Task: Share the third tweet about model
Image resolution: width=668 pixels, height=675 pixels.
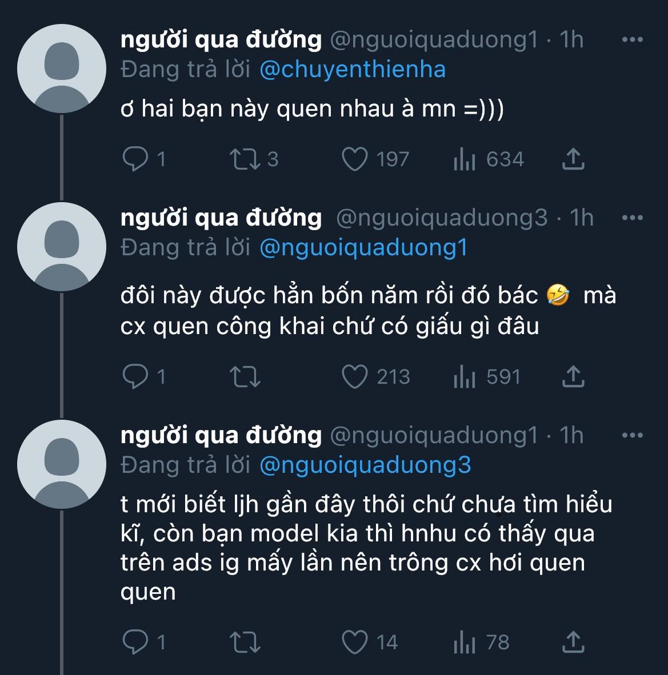Action: click(x=573, y=642)
